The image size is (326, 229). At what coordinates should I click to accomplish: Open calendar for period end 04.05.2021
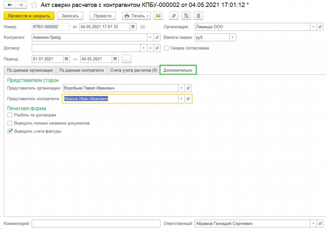[115, 59]
